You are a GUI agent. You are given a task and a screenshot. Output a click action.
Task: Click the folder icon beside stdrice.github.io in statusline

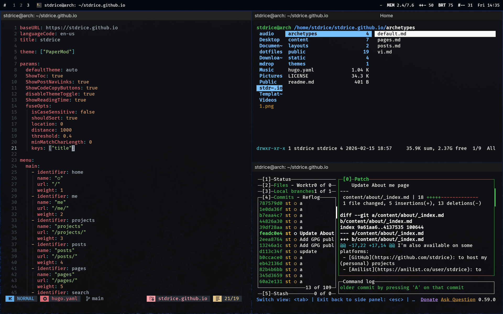click(151, 299)
